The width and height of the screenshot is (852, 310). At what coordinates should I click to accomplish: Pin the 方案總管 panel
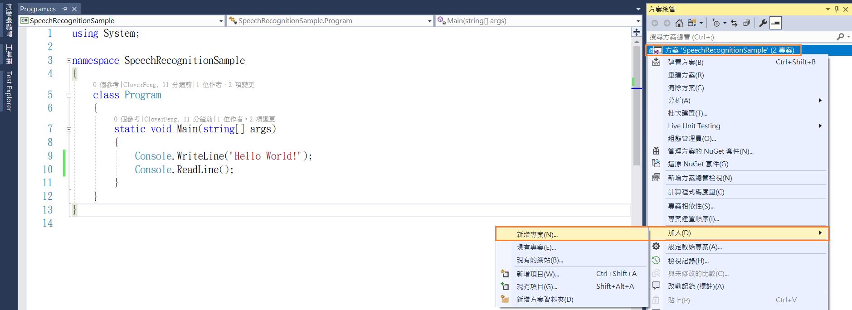pos(837,9)
